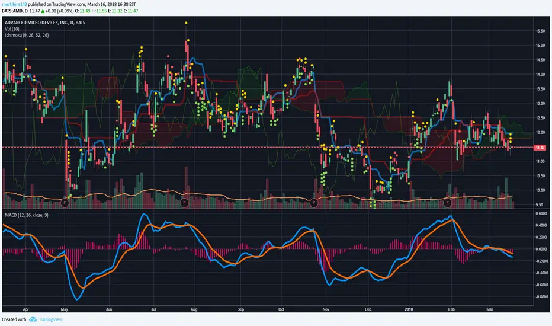This screenshot has height=326, width=552.
Task: Click the L:11.32 low value
Action: click(x=115, y=11)
